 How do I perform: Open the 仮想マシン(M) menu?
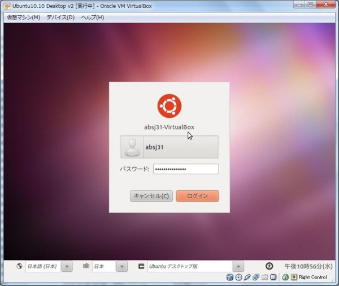coord(24,18)
